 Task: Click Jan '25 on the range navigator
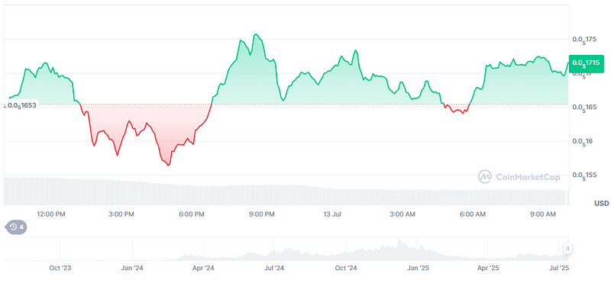pos(418,269)
